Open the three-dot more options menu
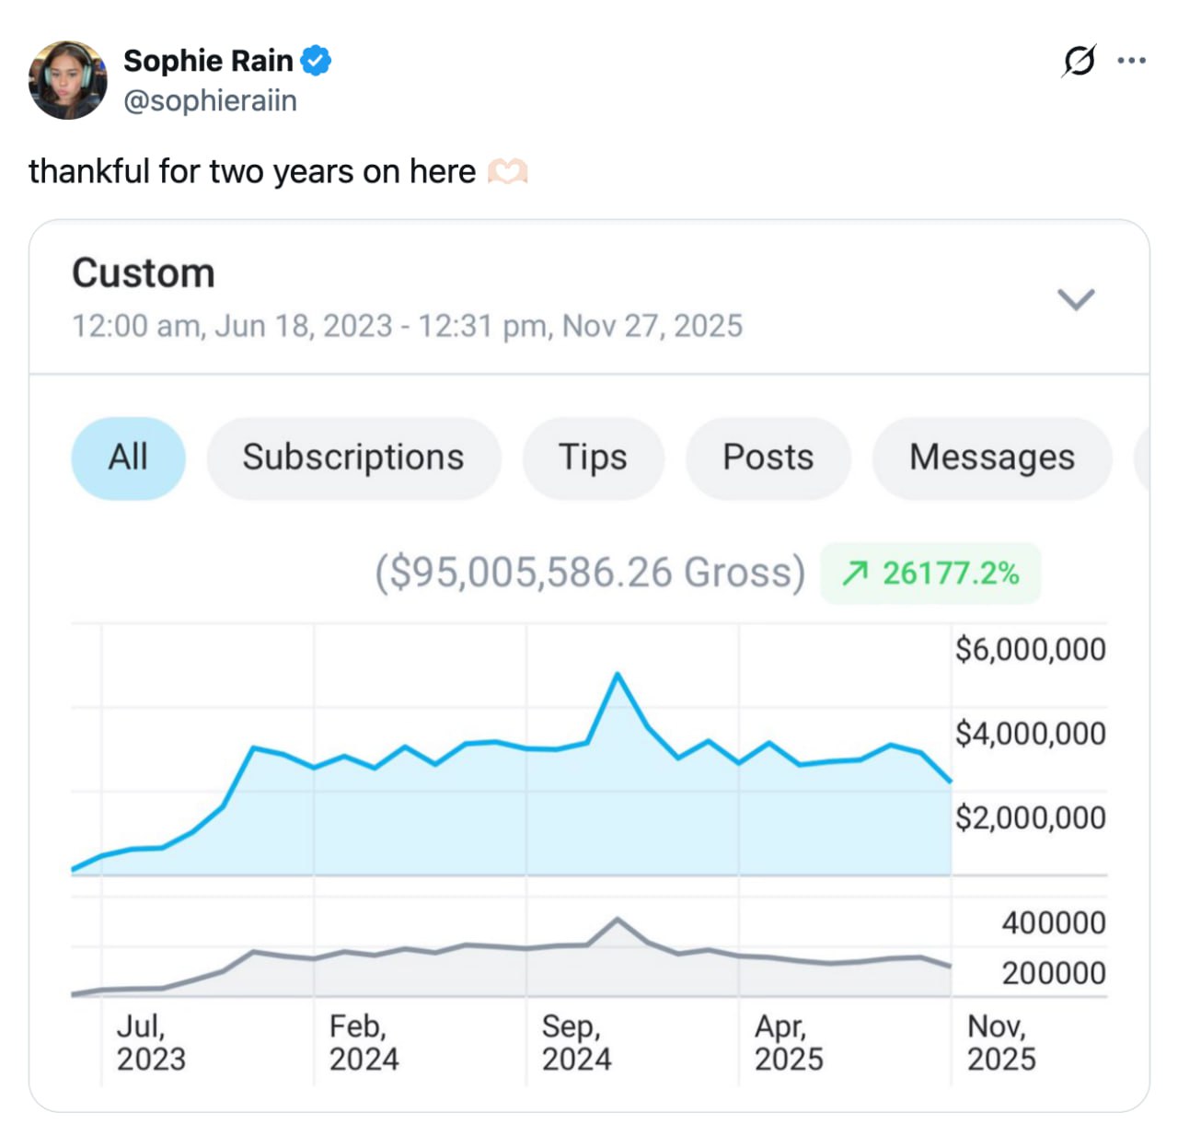This screenshot has height=1147, width=1178. [x=1131, y=62]
